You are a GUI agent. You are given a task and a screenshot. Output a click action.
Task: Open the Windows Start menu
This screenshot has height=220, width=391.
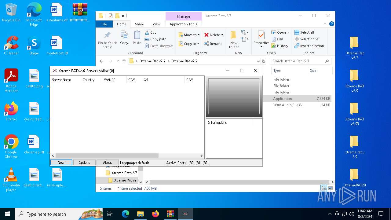7,214
